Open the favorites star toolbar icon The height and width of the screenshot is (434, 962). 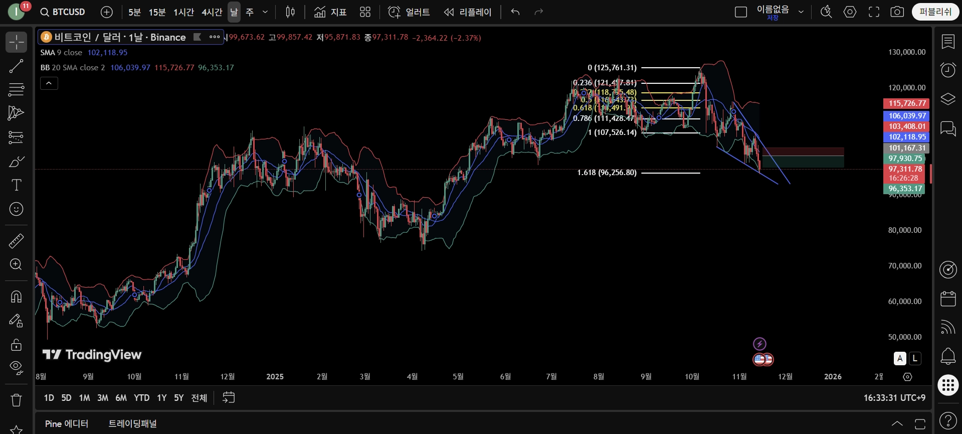[x=16, y=429]
